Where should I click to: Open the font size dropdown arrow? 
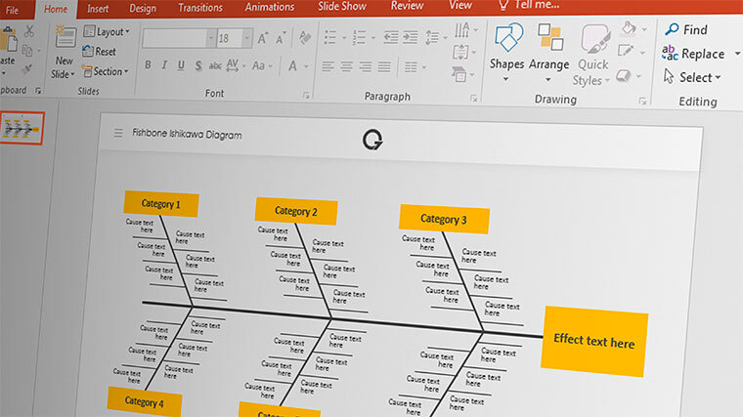[x=247, y=38]
